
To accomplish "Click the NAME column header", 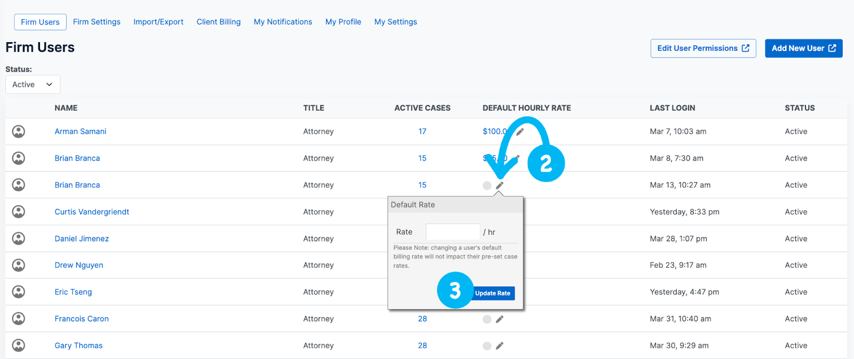I will (x=66, y=108).
